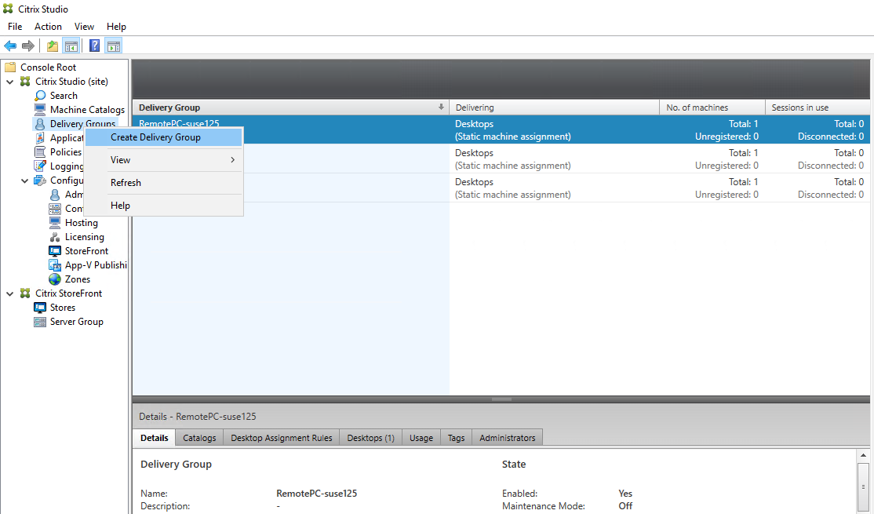Collapse the Citrix StoreFront tree node
The width and height of the screenshot is (874, 514).
[10, 293]
